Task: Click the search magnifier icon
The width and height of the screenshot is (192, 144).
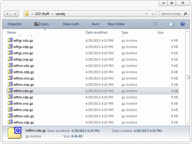Action: click(x=185, y=14)
